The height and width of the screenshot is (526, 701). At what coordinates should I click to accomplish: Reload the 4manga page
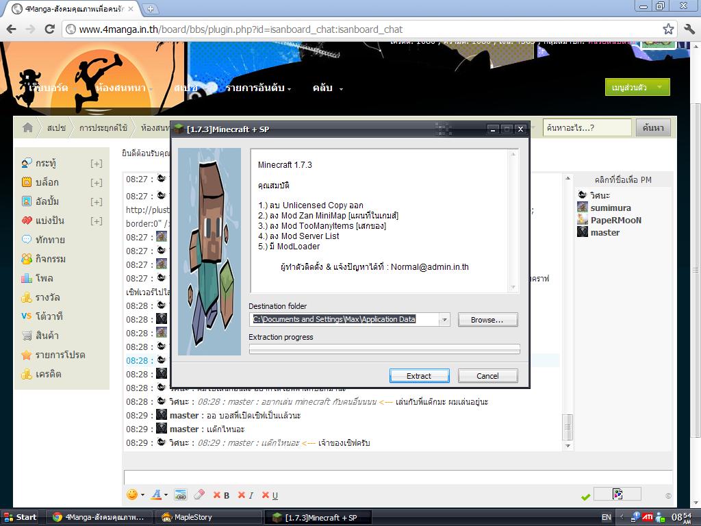coord(49,29)
